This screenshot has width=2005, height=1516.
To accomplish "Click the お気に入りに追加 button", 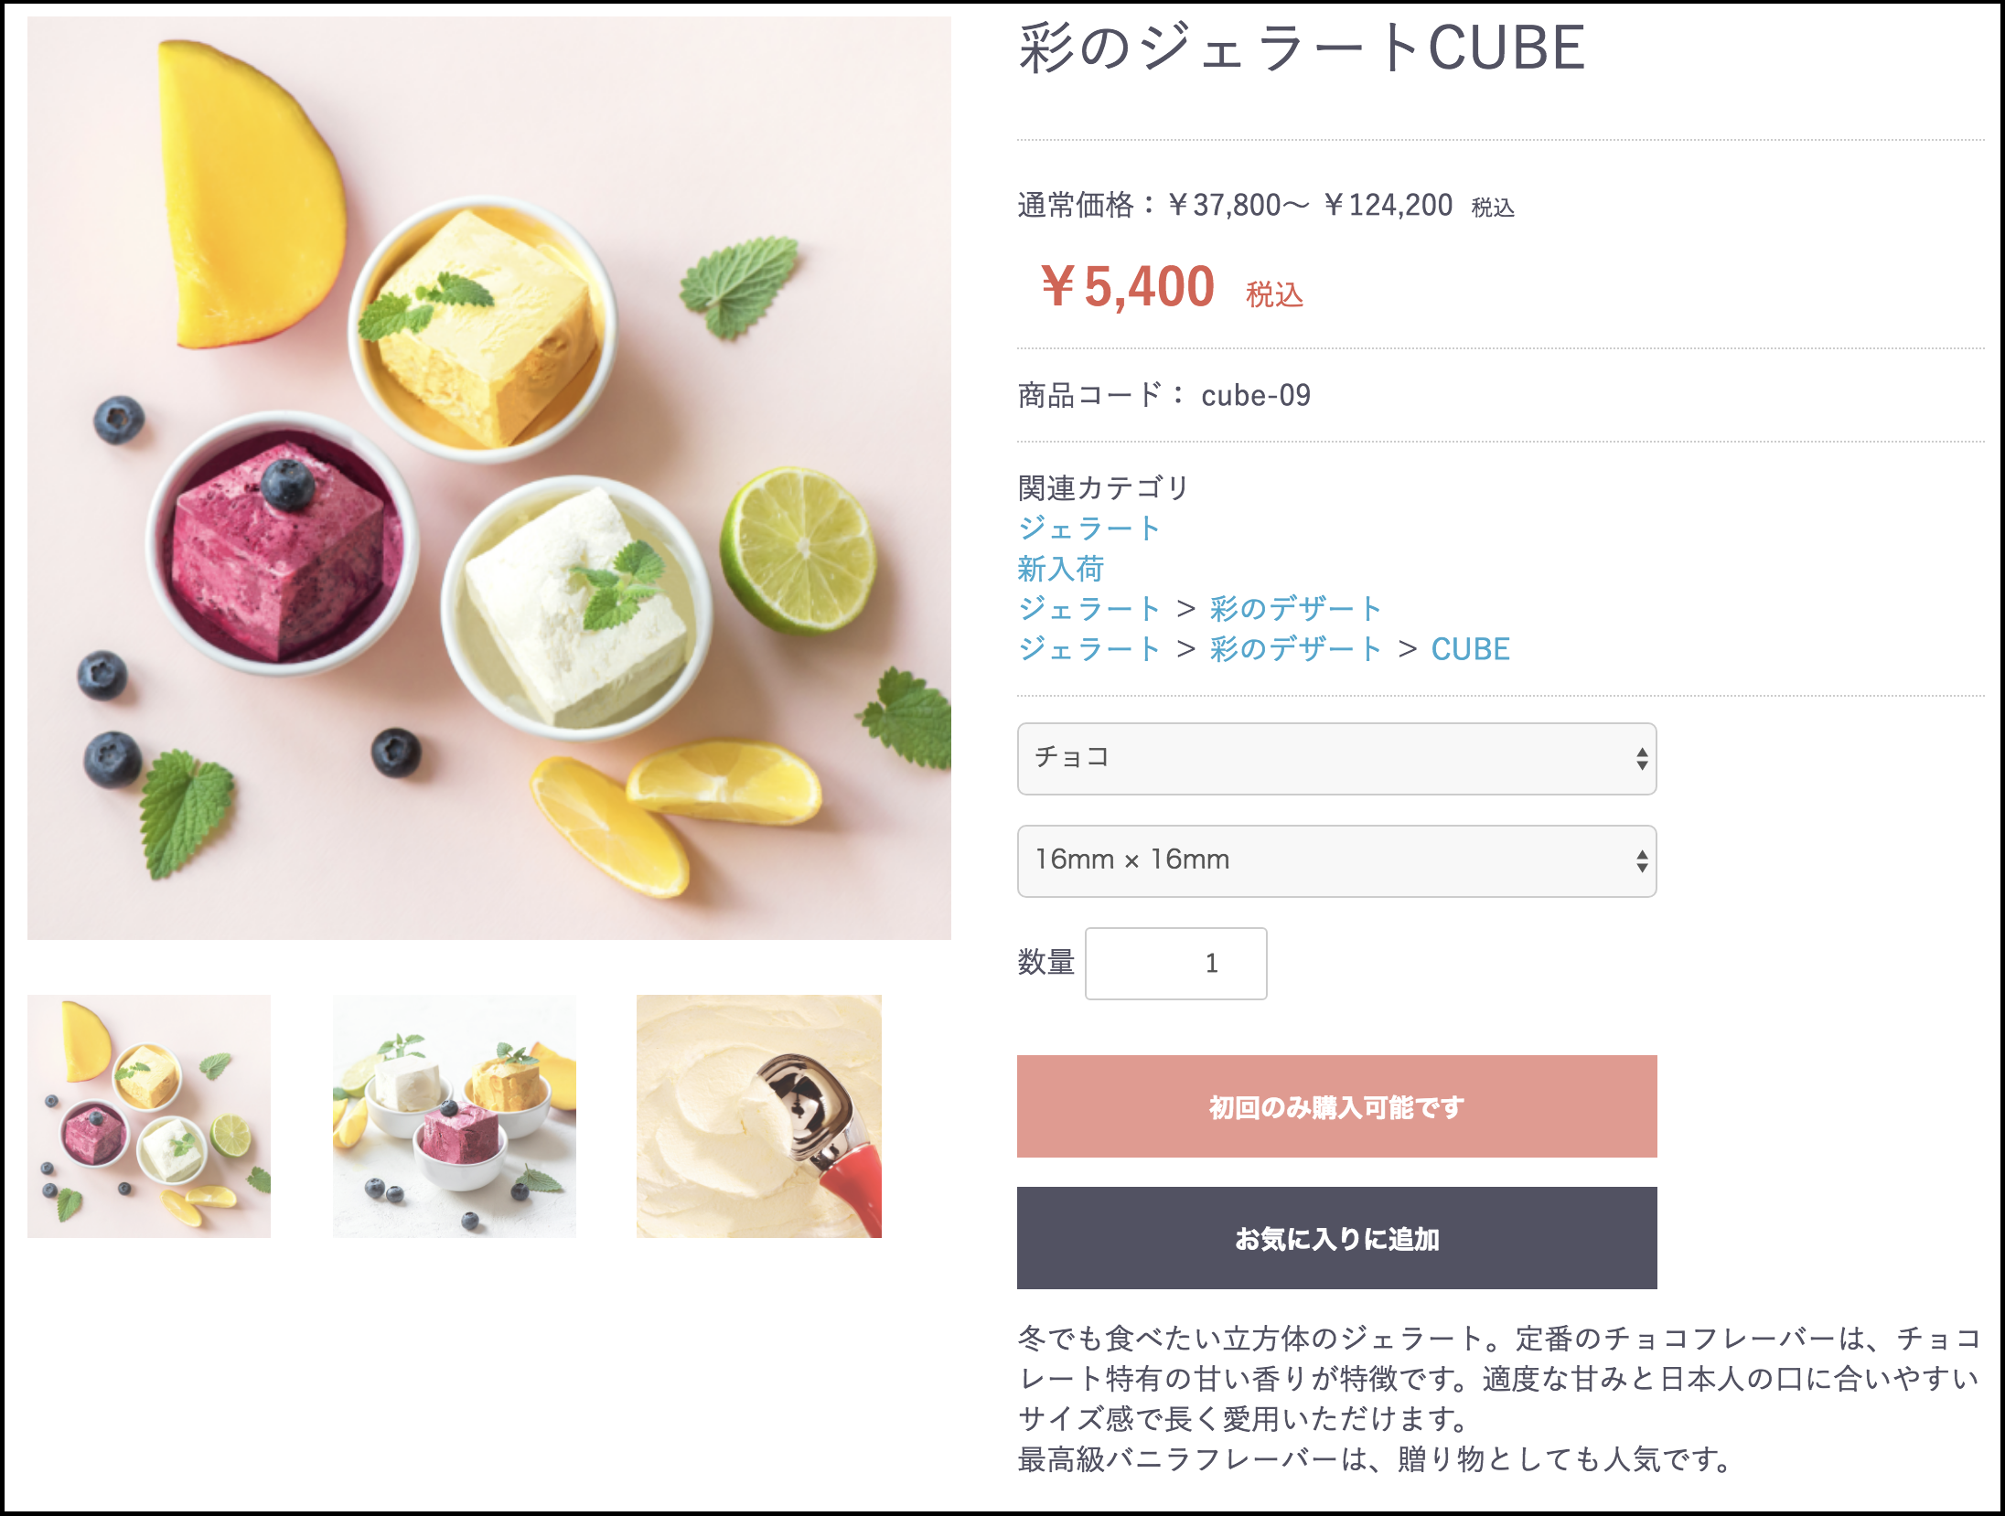I will (1336, 1238).
